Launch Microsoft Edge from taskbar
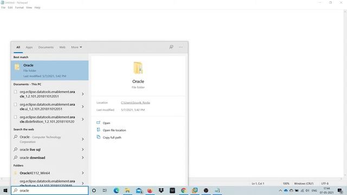 click(116, 190)
